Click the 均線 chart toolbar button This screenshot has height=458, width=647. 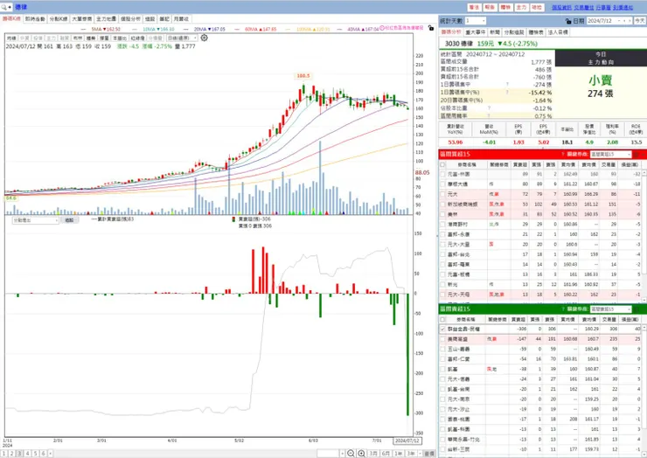[x=11, y=38]
